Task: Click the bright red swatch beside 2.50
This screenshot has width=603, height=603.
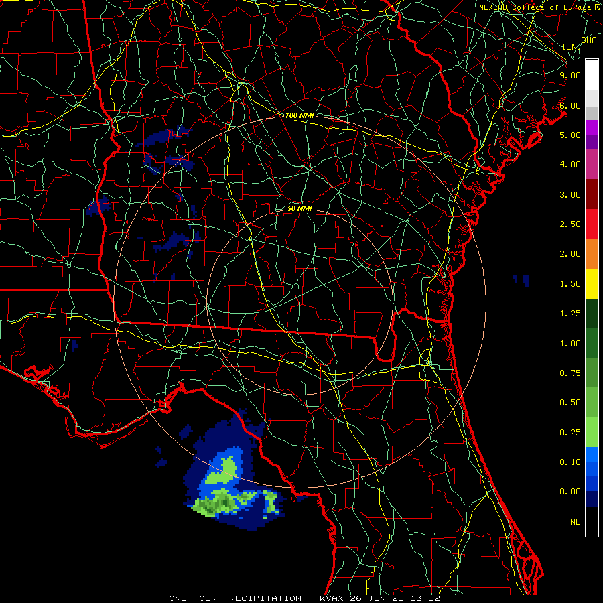Action: 592,224
